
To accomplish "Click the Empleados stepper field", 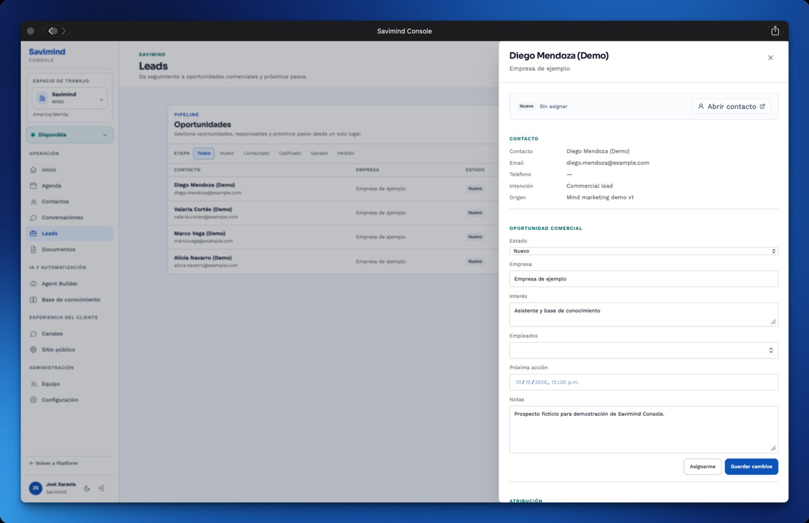I will [644, 350].
